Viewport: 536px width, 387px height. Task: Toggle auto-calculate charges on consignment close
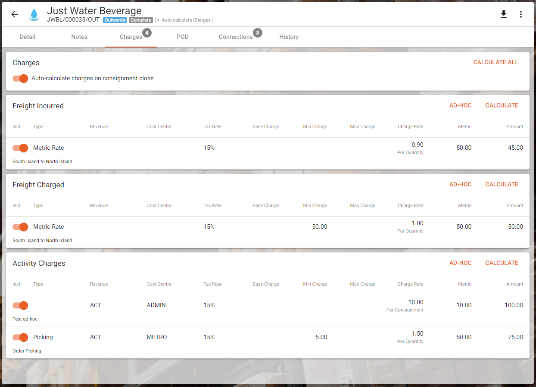[20, 79]
